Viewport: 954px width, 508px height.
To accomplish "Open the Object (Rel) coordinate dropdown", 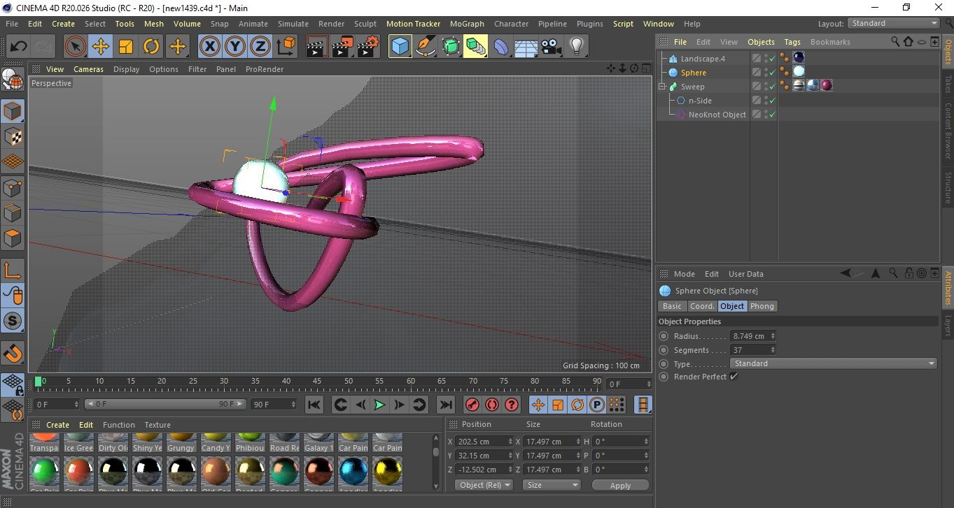I will (483, 485).
